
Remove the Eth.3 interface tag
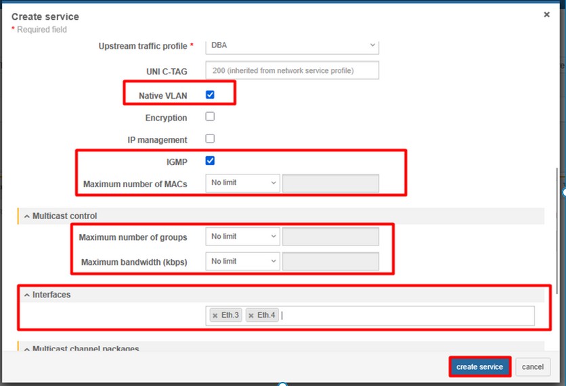(x=215, y=316)
